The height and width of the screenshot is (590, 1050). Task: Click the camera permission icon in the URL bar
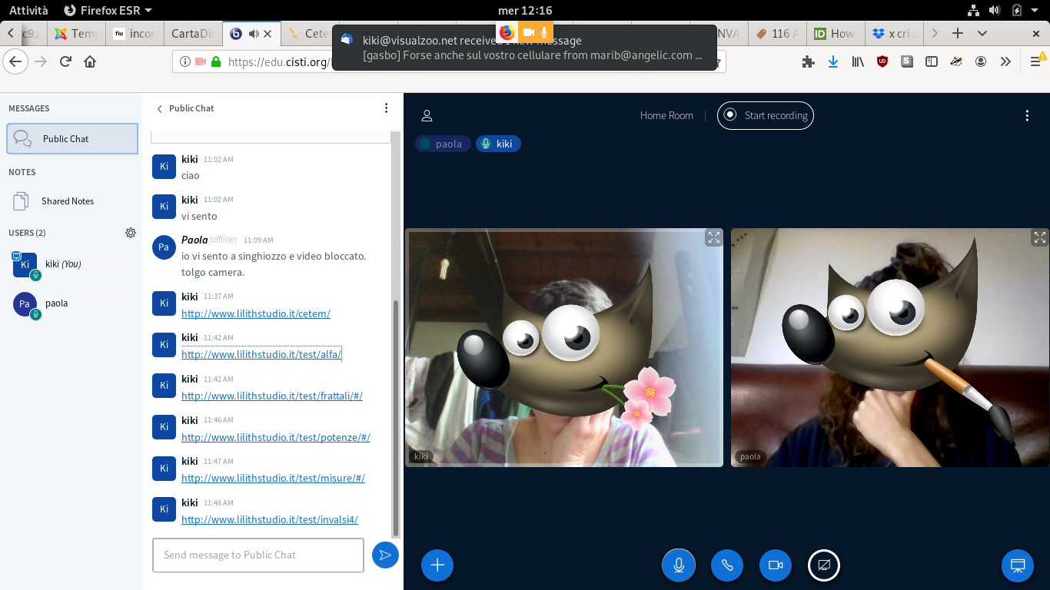[201, 62]
